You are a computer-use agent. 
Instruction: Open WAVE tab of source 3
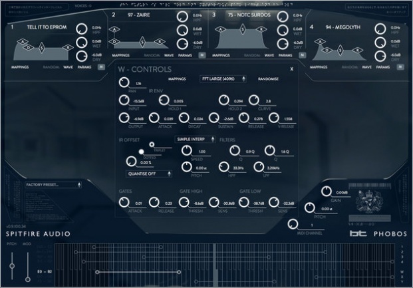269,55
